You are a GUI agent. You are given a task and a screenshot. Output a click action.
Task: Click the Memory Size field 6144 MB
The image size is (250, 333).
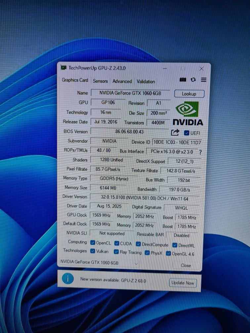(x=108, y=188)
